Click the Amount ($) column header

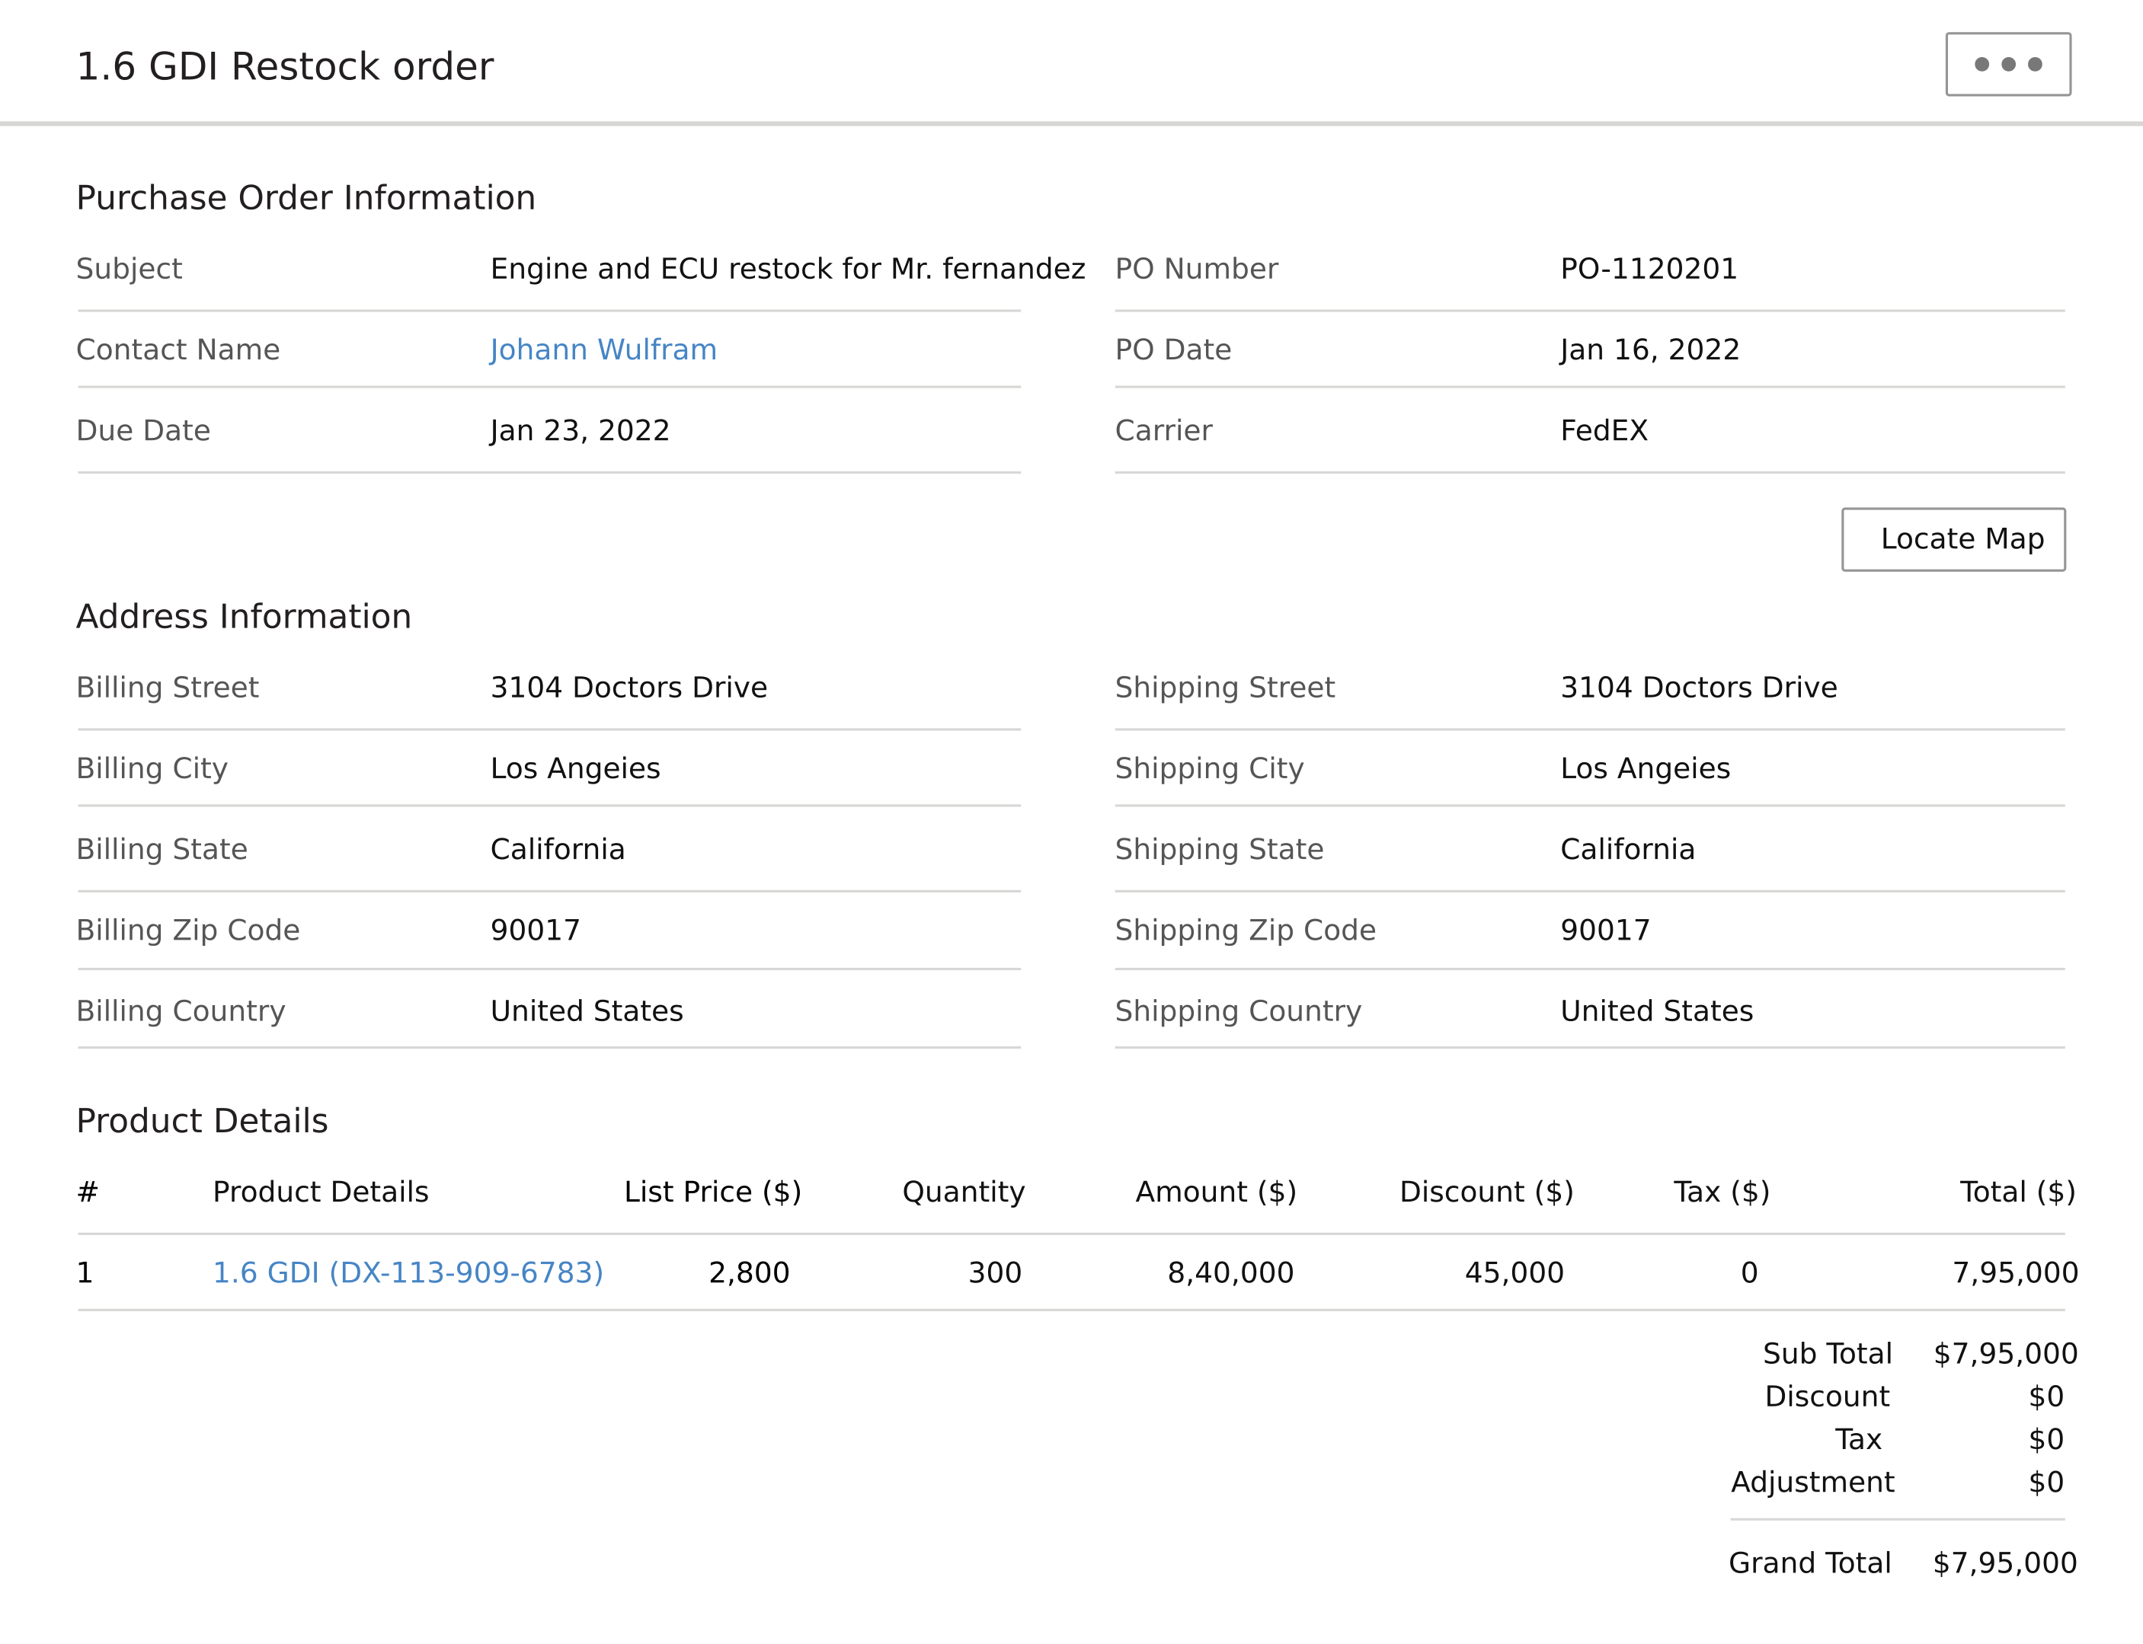click(x=1216, y=1192)
